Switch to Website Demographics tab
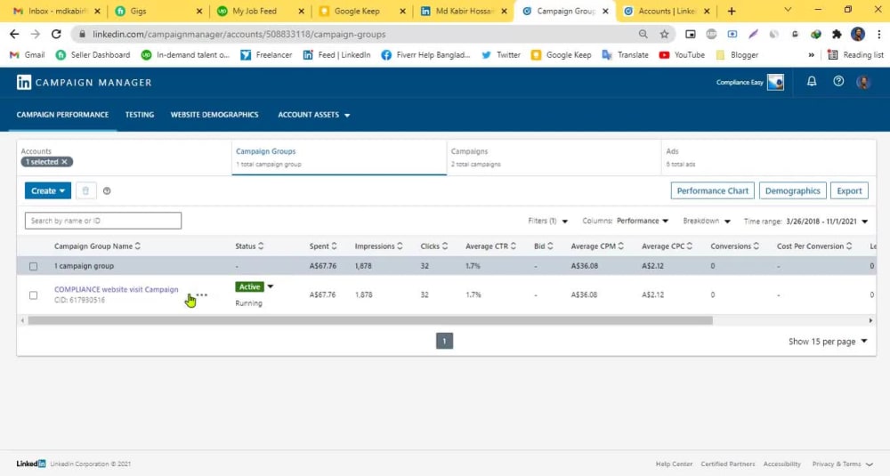Screen dimensions: 890x476 click(214, 115)
